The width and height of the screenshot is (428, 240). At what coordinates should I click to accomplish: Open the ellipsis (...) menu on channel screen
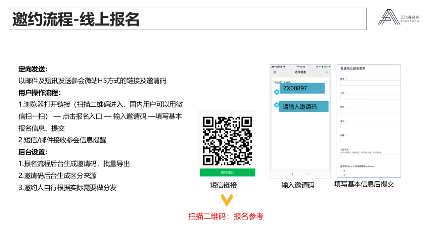326,72
